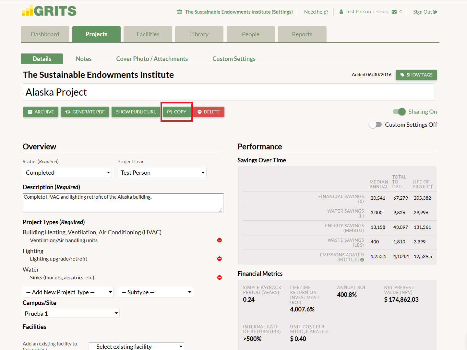Click the Archive button

tap(41, 112)
